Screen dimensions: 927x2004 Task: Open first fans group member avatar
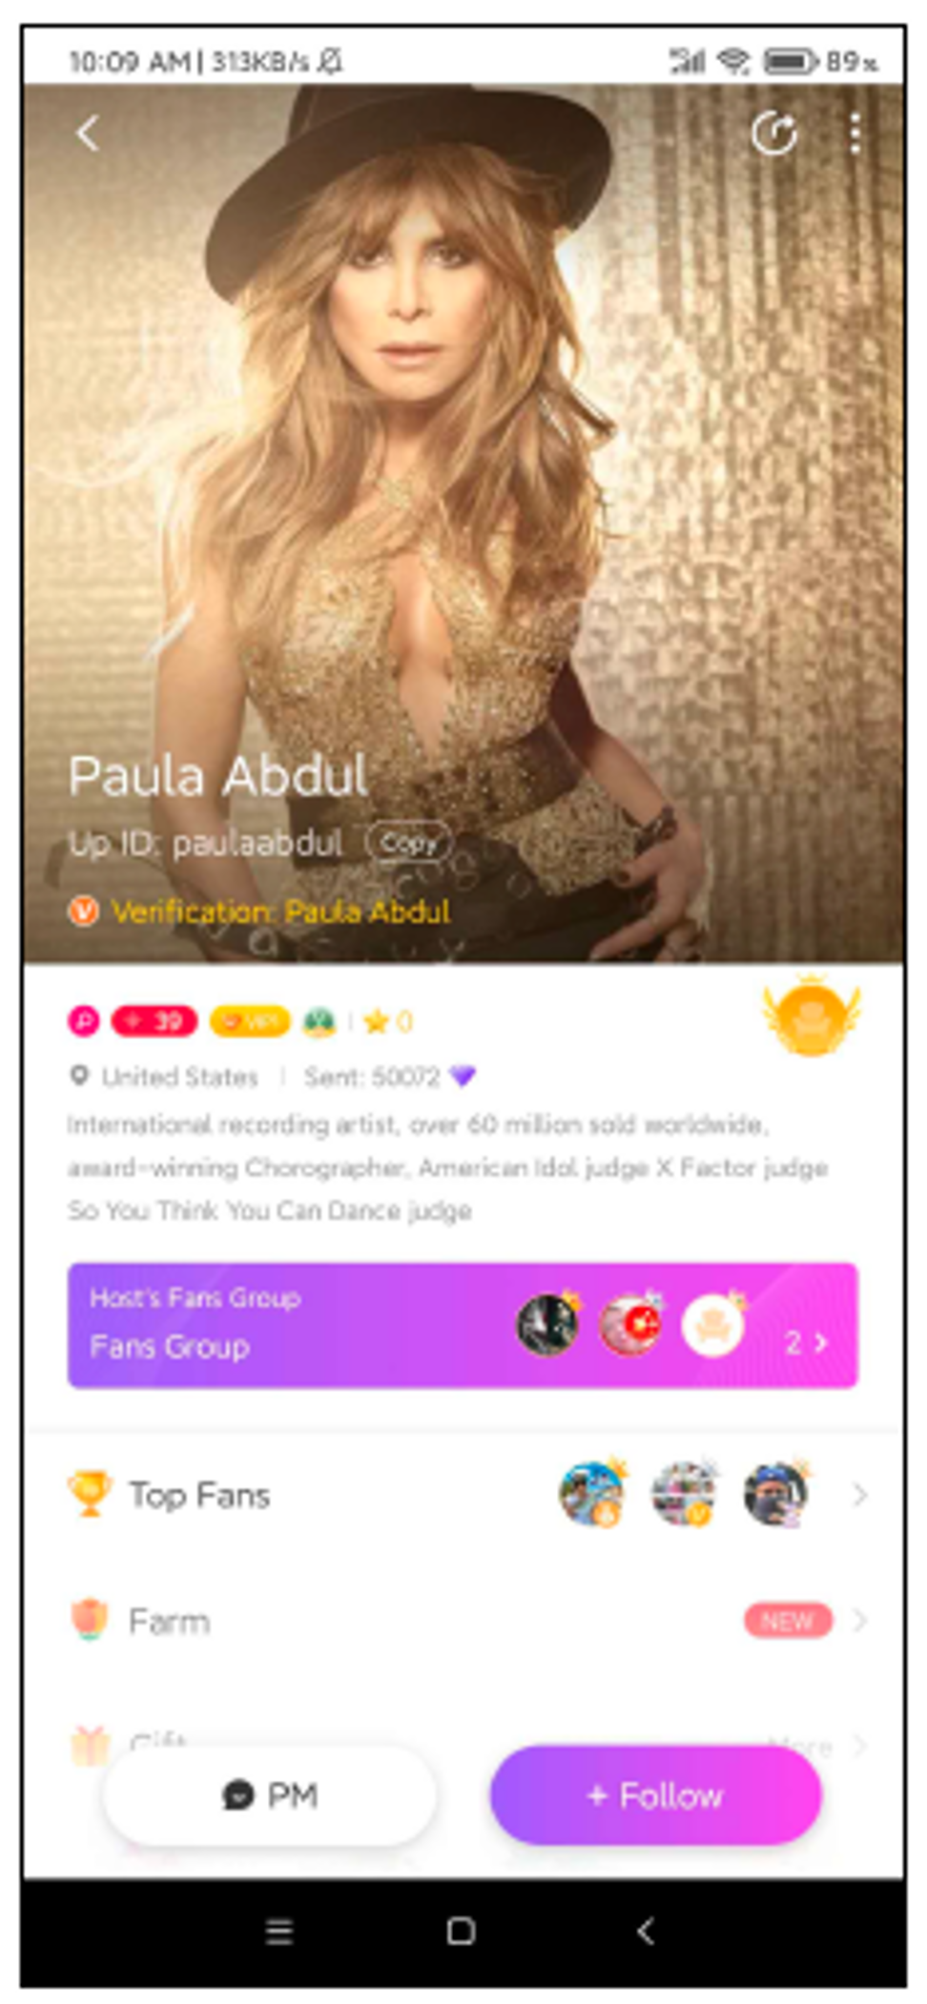[x=547, y=1324]
